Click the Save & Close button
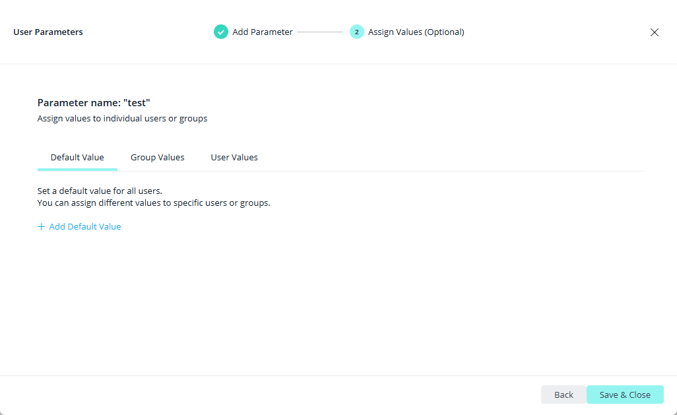This screenshot has height=415, width=677. (x=624, y=395)
